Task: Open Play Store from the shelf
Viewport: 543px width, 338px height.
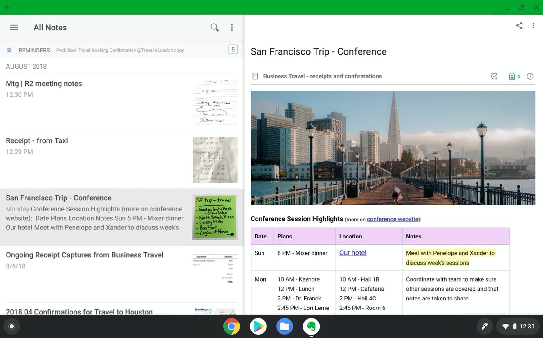Action: click(258, 326)
